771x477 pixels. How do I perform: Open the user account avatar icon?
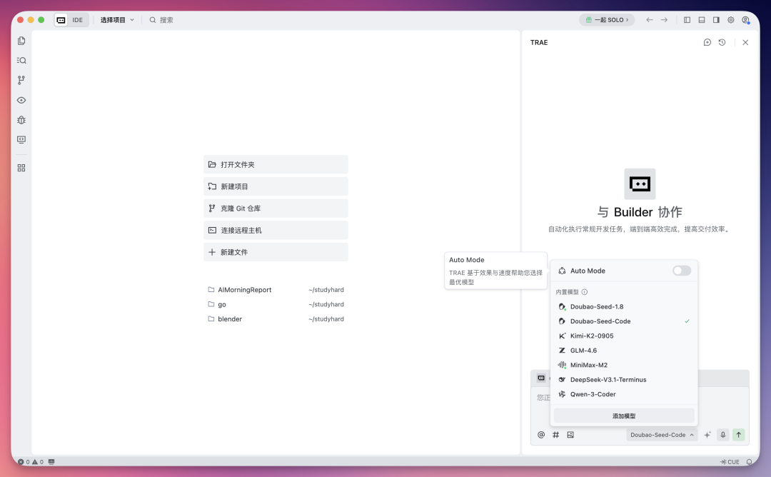tap(746, 20)
